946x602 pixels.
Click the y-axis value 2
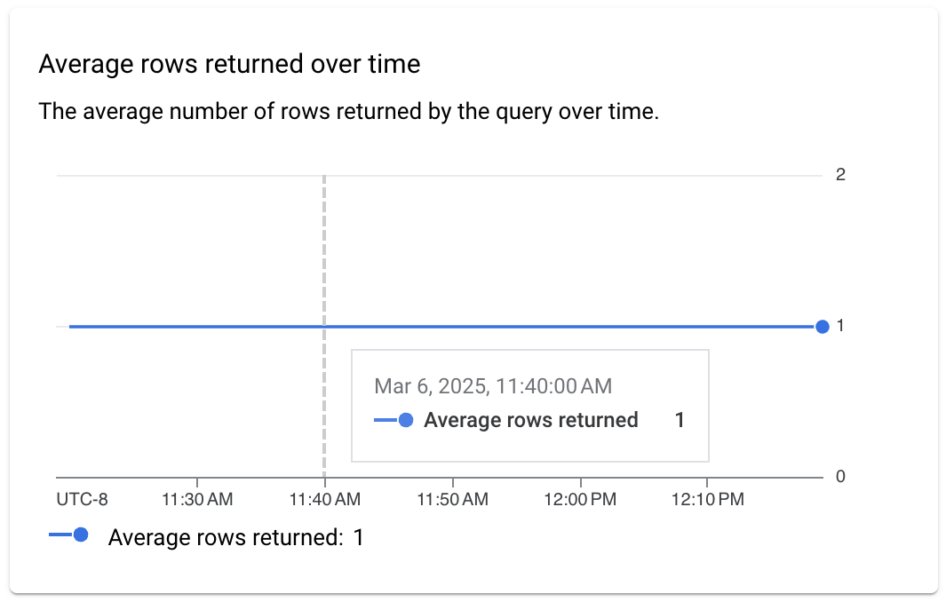click(x=840, y=174)
